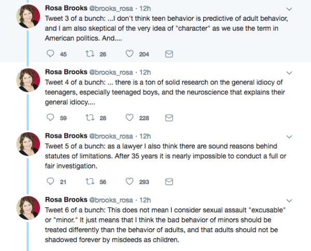This screenshot has height=251, width=311.
Task: Share Tweet 4 by message envelope icon
Action: (x=168, y=118)
